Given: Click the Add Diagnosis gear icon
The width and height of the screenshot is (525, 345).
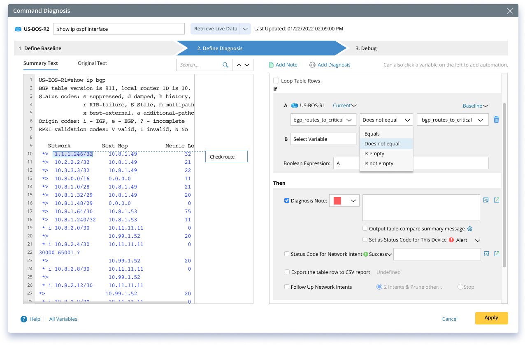Looking at the screenshot, I should coord(312,65).
